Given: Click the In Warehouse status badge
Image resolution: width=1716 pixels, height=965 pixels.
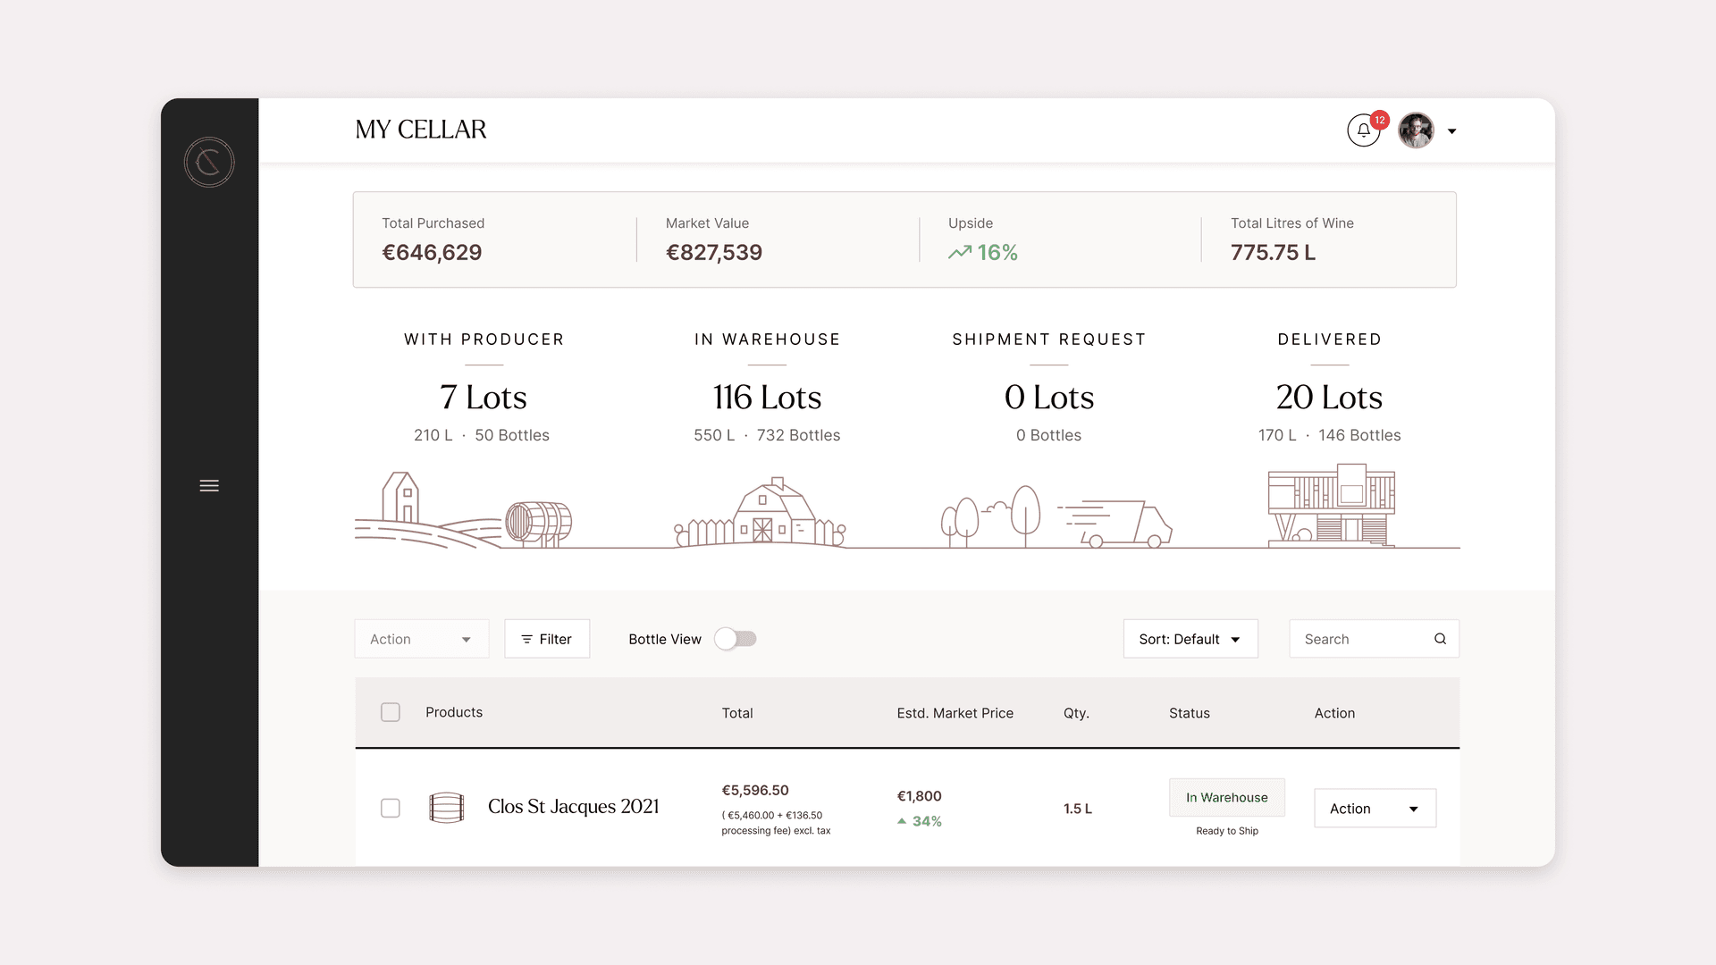Looking at the screenshot, I should tap(1227, 797).
